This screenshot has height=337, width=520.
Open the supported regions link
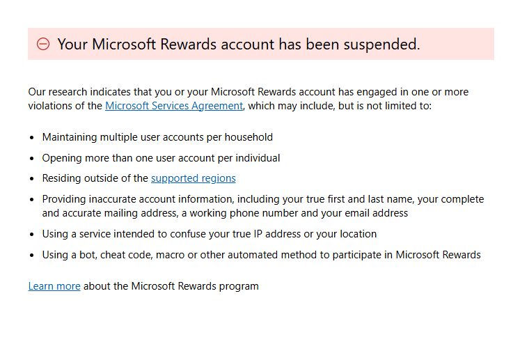(193, 178)
